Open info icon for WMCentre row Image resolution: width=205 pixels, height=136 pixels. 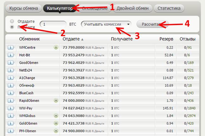point(11,47)
